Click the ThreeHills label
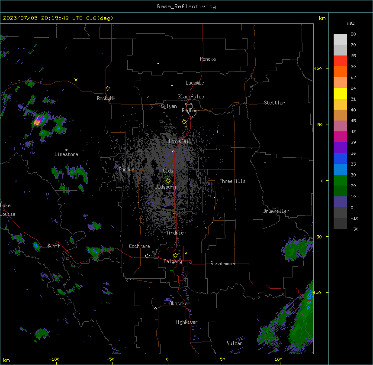Viewport: 373px width, 365px height. tap(232, 181)
